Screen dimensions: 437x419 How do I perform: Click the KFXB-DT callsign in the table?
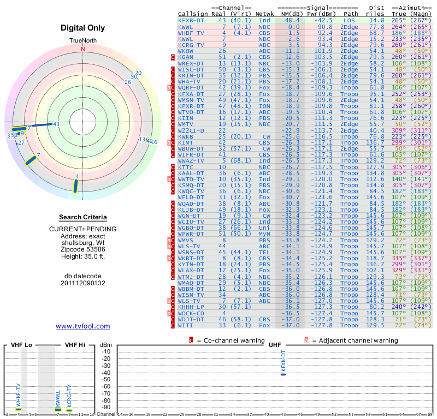(191, 20)
